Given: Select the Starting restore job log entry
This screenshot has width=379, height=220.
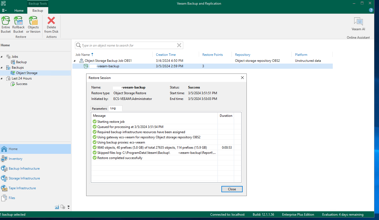Looking at the screenshot, I should (x=166, y=122).
